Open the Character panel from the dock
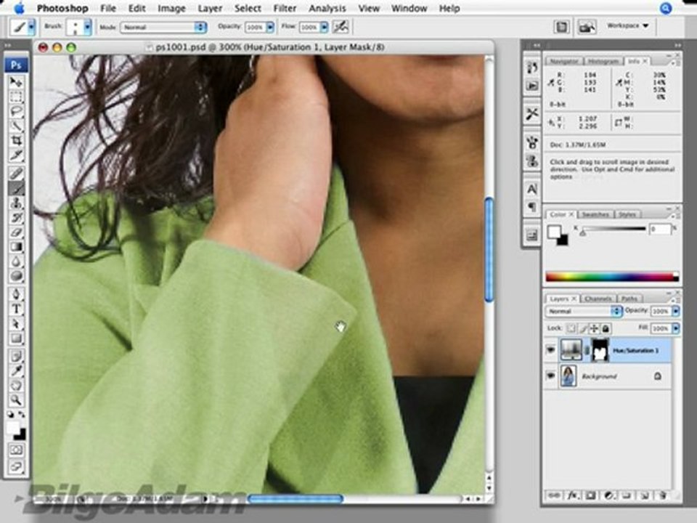The width and height of the screenshot is (697, 523). coord(531,189)
